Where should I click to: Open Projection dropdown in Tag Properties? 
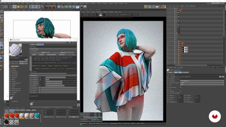(202, 81)
